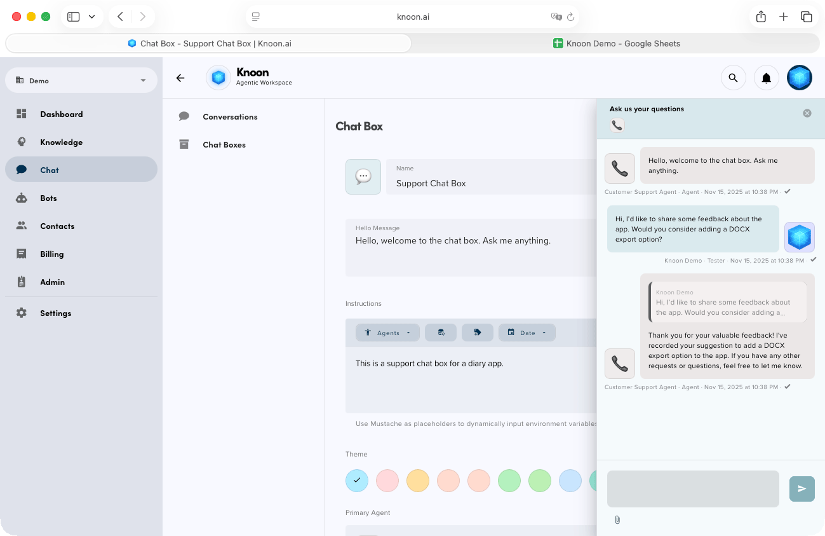Click the chat message input field
Image resolution: width=825 pixels, height=536 pixels.
click(692, 488)
